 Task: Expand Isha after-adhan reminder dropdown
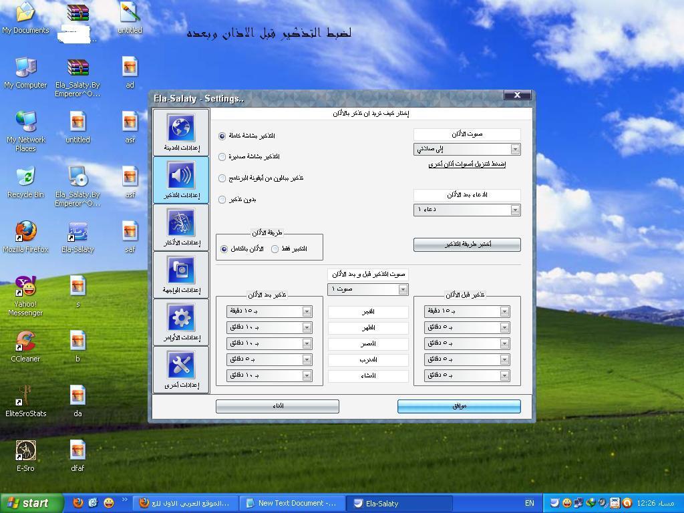269,375
